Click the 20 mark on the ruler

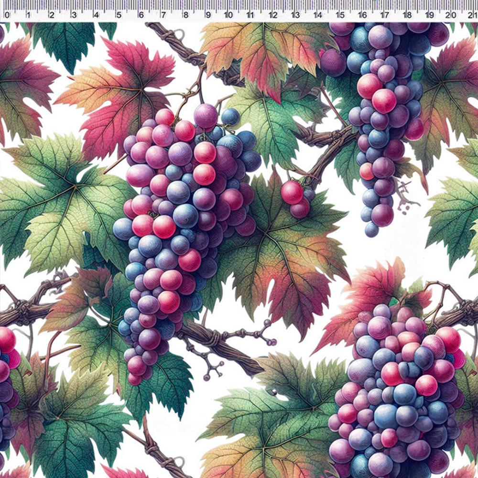pyautogui.click(x=451, y=15)
